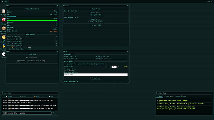Select the necklace forge tab
This screenshot has height=120, width=214.
[x=101, y=64]
